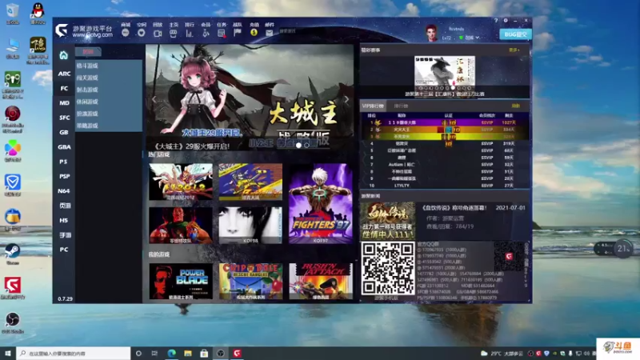Image resolution: width=640 pixels, height=360 pixels.
Task: Select highlighted banner carousel dot
Action: (x=298, y=145)
